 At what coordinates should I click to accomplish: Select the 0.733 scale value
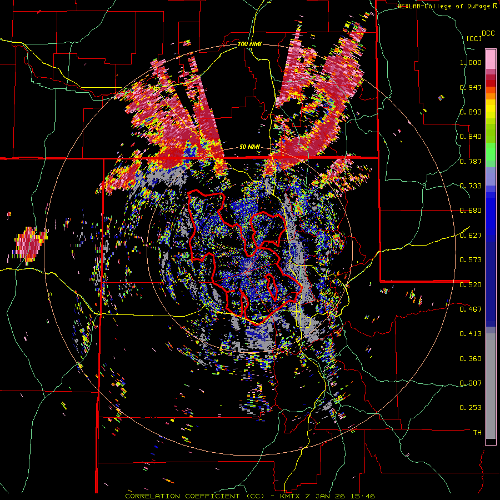[471, 186]
